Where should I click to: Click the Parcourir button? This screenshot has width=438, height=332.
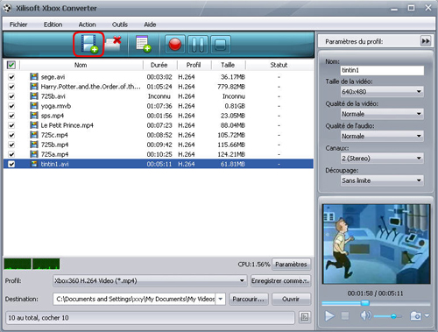pyautogui.click(x=249, y=299)
